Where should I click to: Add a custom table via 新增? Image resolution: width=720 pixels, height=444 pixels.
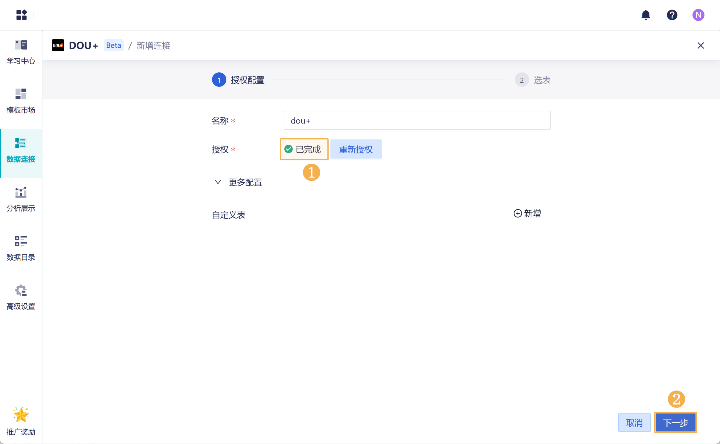[x=527, y=213]
